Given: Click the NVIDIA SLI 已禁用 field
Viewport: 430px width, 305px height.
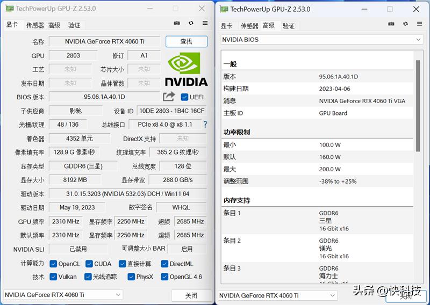Looking at the screenshot, I should [x=78, y=249].
